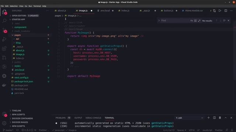Close the bottom panel
Viewport: 236px width, 132px height.
click(231, 118)
